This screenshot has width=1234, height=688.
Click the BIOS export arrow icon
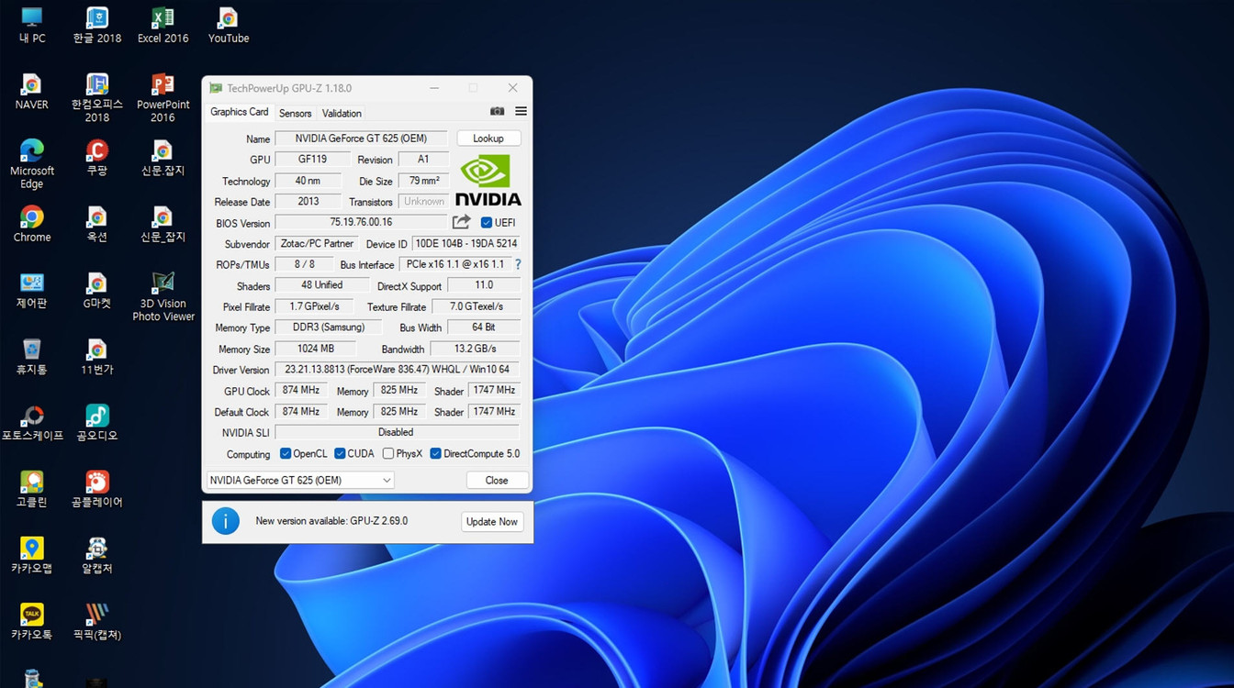pyautogui.click(x=461, y=221)
